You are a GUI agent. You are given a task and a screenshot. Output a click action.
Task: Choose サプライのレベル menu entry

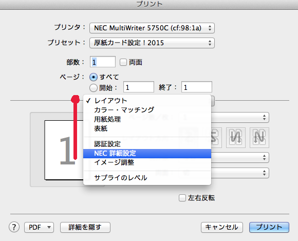click(x=147, y=177)
